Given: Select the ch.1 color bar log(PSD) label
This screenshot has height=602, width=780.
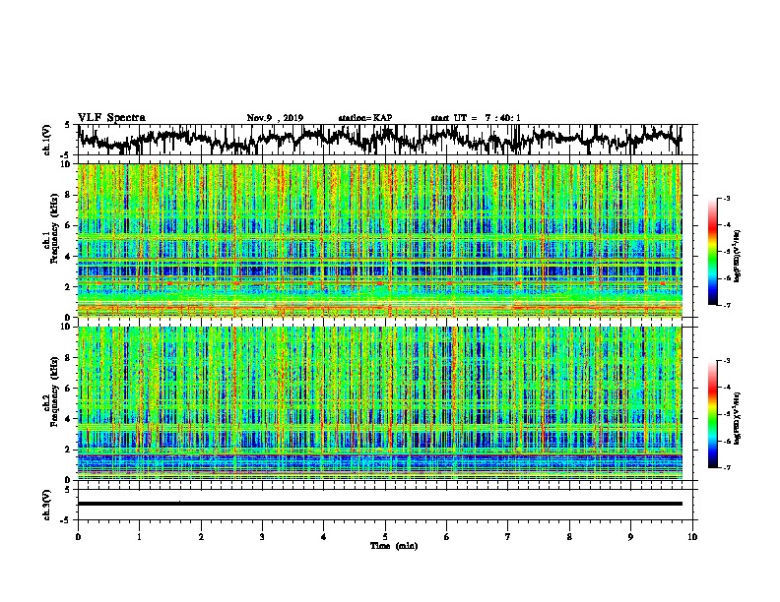Looking at the screenshot, I should tap(738, 256).
